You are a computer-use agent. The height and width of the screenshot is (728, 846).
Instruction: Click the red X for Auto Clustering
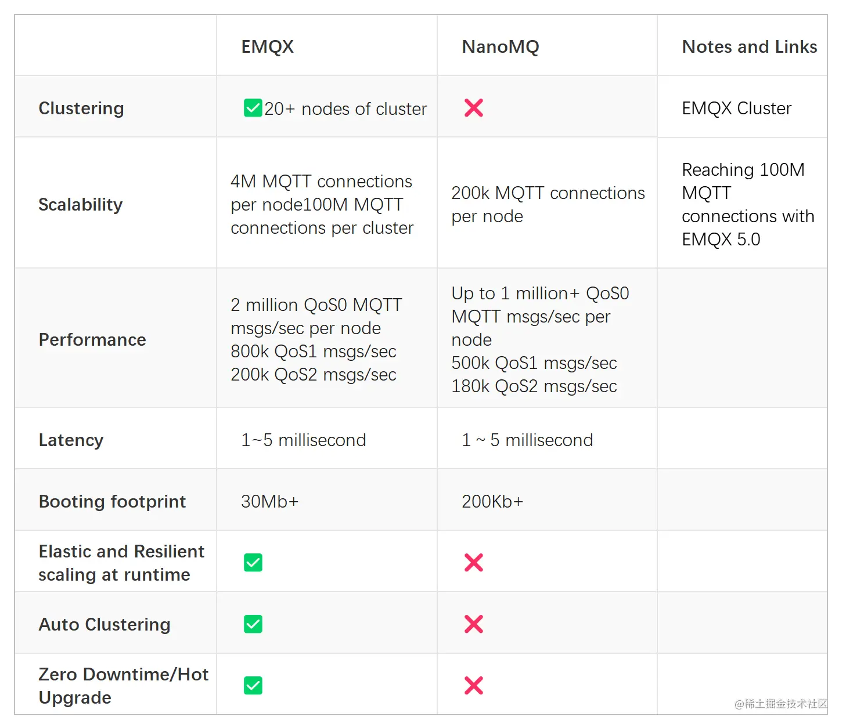coord(474,624)
